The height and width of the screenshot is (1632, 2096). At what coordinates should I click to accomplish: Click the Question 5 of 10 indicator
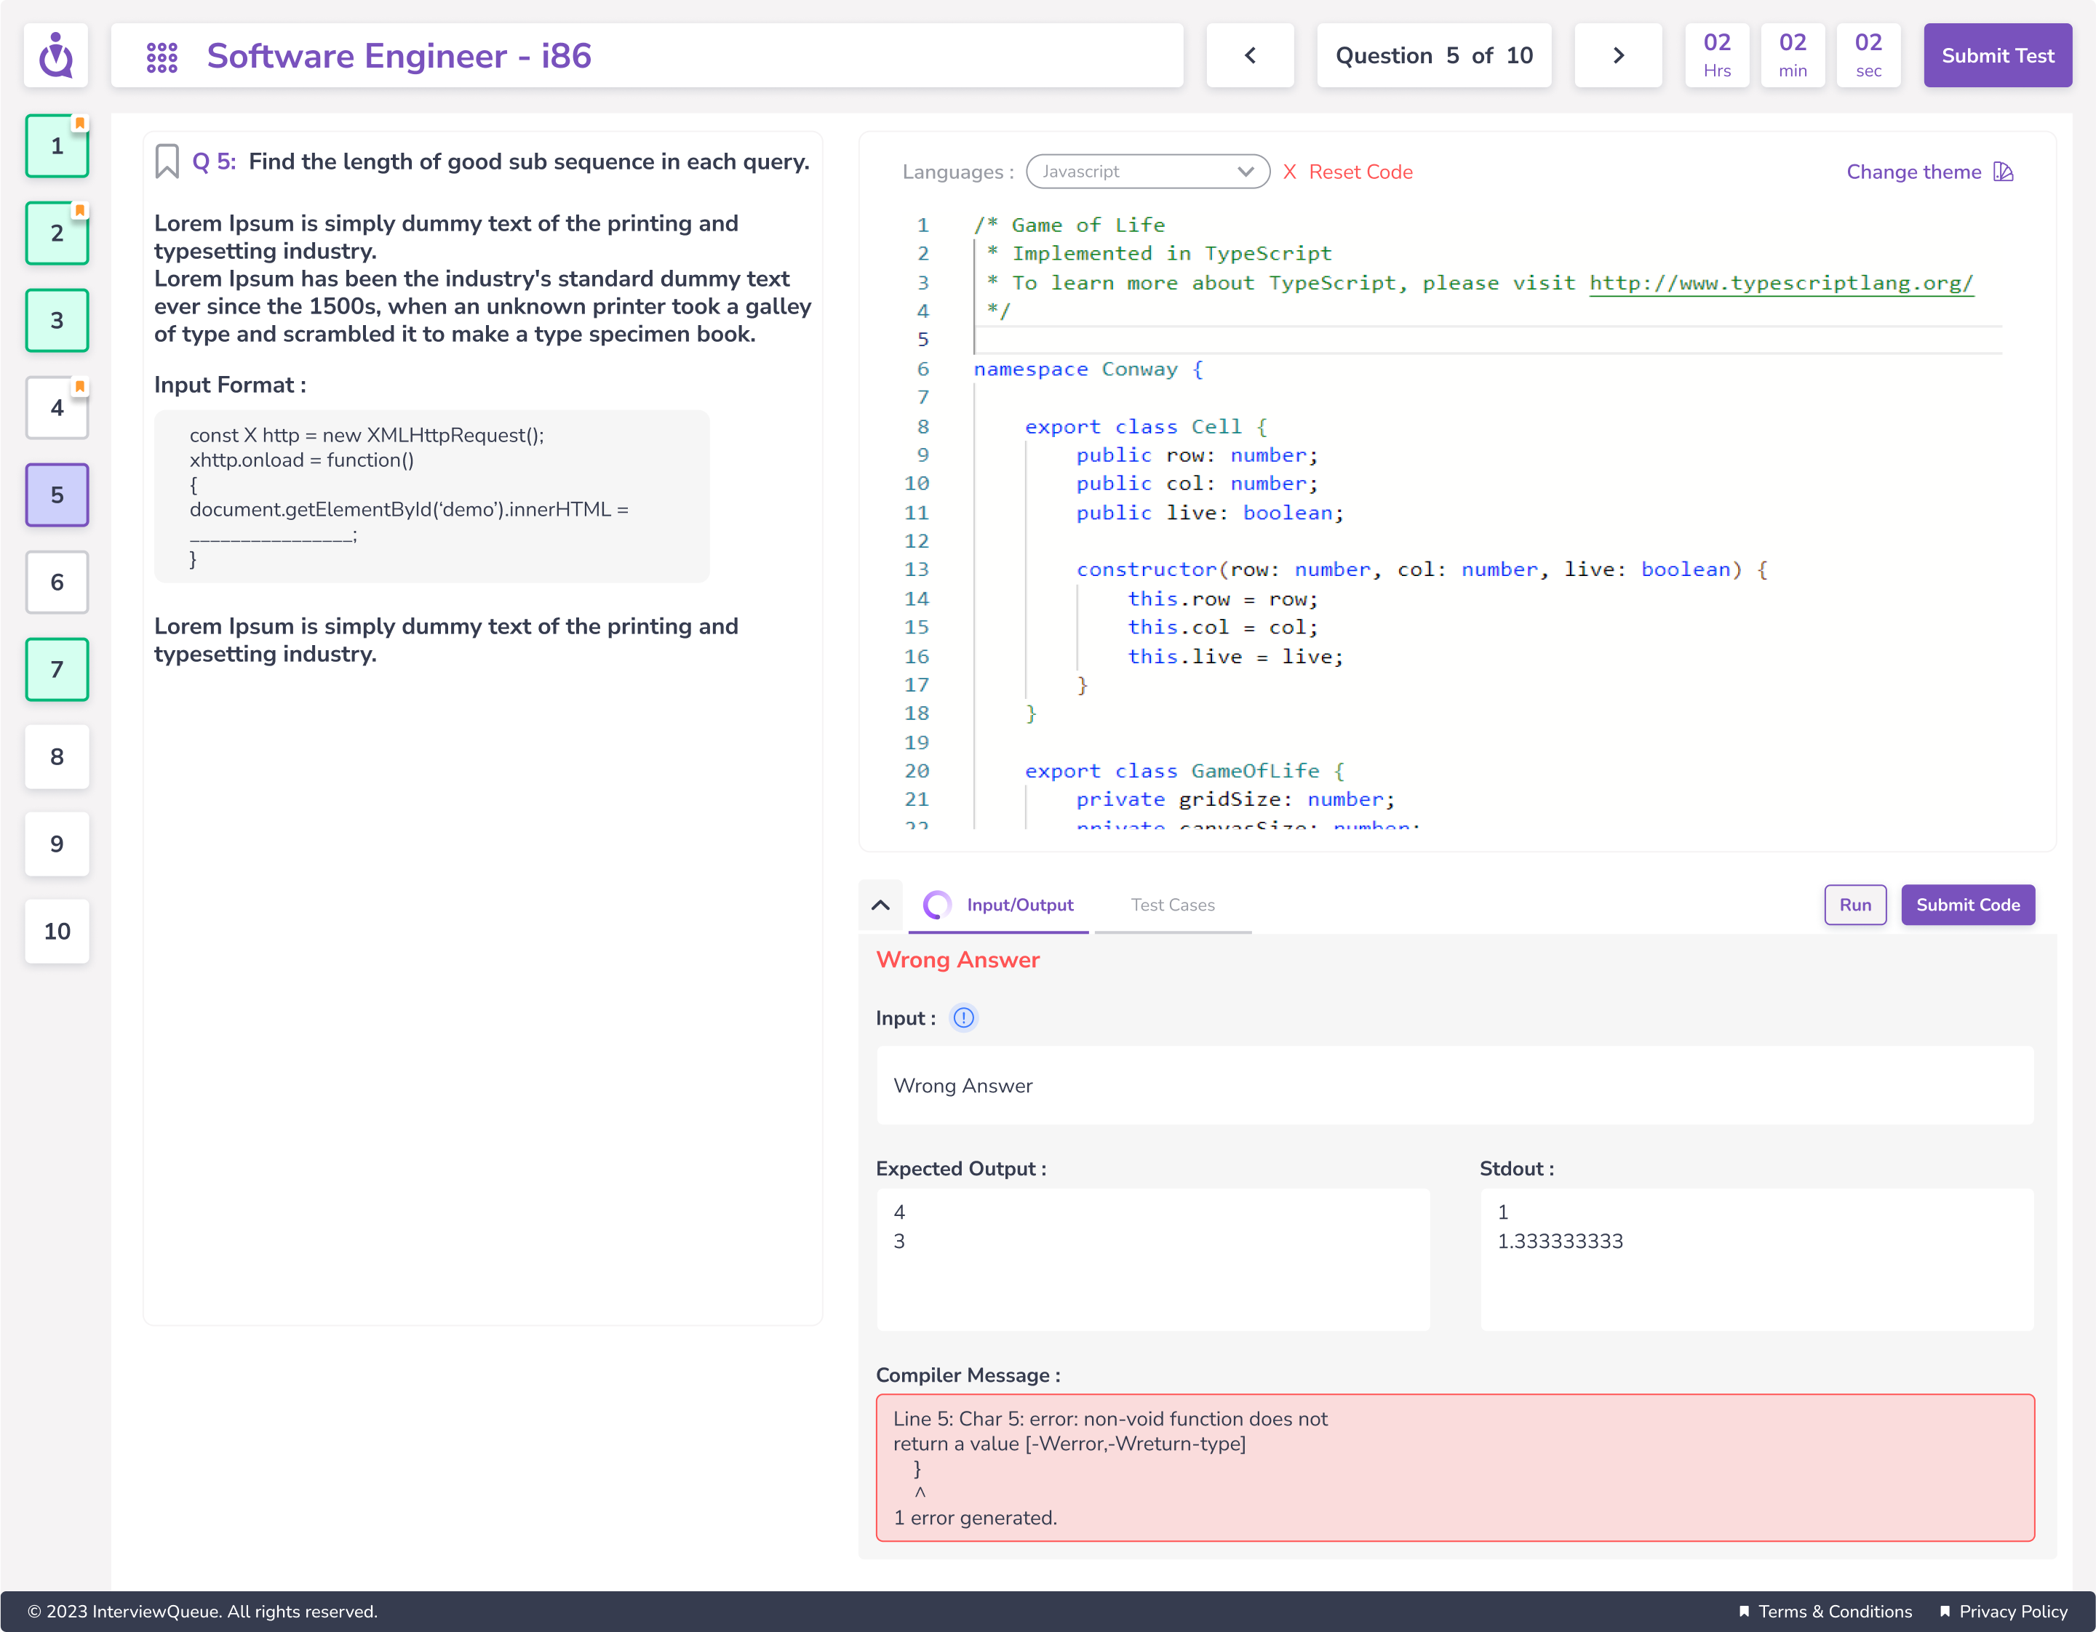click(1434, 56)
